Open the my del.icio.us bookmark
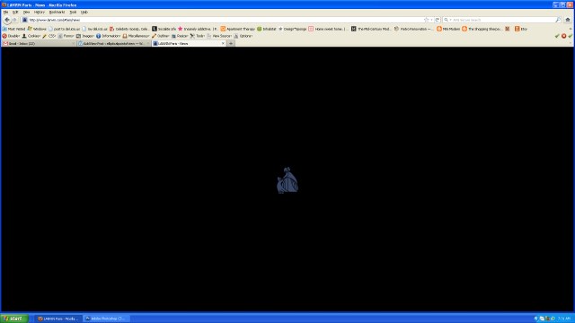The image size is (575, 323). (x=95, y=29)
